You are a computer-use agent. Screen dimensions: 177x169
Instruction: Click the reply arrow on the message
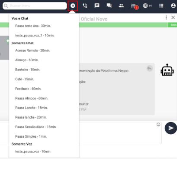point(150,68)
